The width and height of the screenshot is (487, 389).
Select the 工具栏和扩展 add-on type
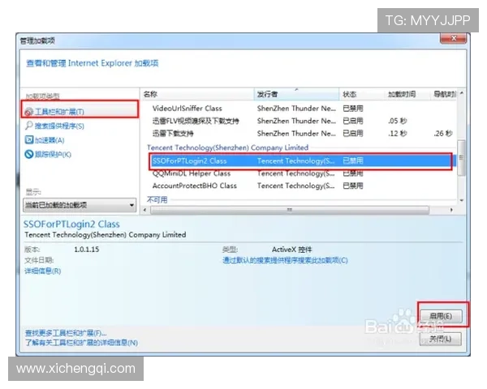pyautogui.click(x=59, y=111)
